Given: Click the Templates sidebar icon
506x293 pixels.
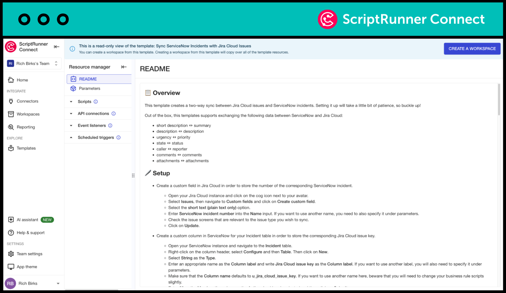Looking at the screenshot, I should pyautogui.click(x=11, y=148).
